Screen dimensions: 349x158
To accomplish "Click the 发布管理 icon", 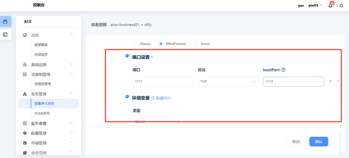I will click(25, 94).
